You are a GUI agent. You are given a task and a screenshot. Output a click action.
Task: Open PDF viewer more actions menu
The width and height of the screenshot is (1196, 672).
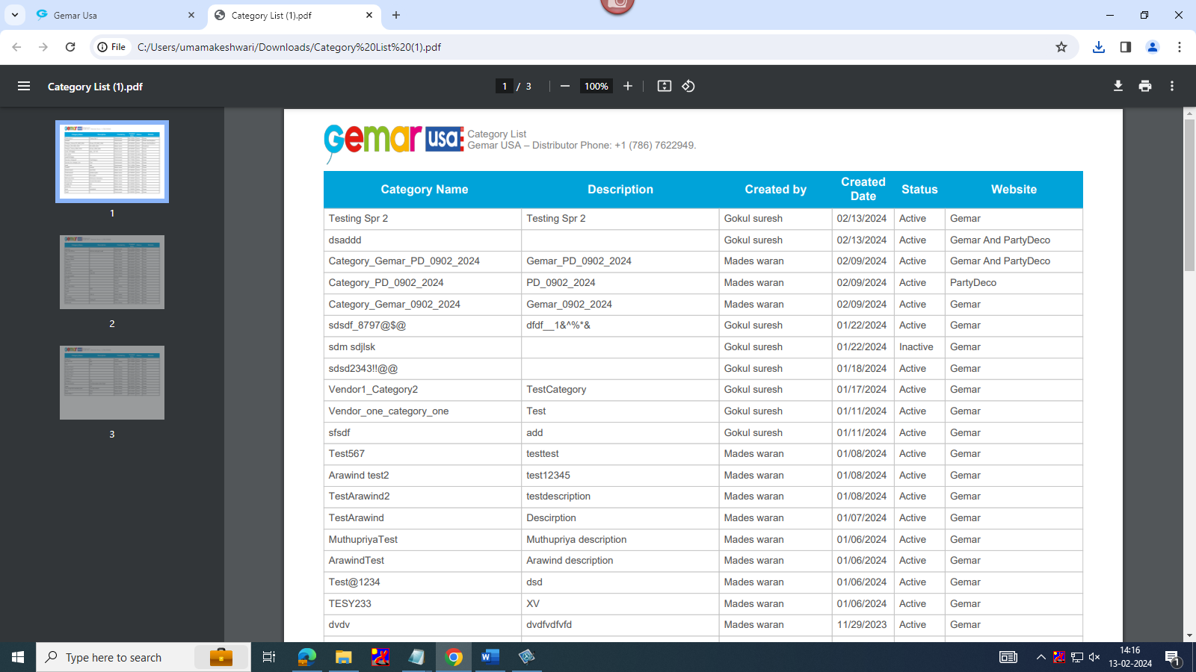[x=1172, y=86]
